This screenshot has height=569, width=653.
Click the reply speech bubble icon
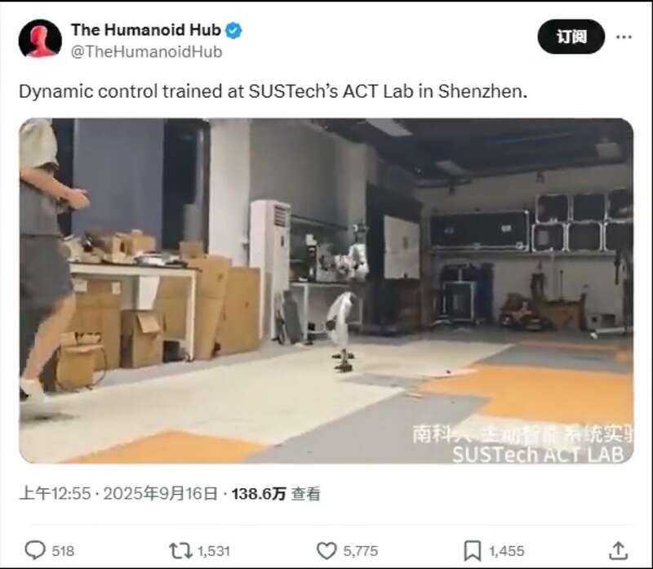click(35, 550)
